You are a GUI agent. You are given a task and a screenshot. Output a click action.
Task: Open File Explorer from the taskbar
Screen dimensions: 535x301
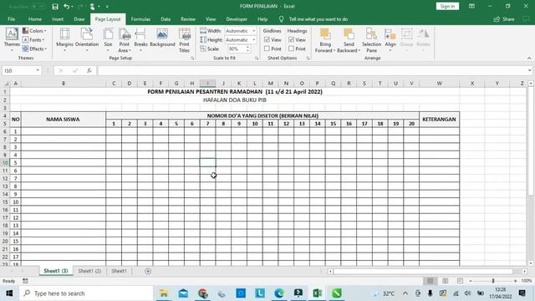[x=164, y=293]
